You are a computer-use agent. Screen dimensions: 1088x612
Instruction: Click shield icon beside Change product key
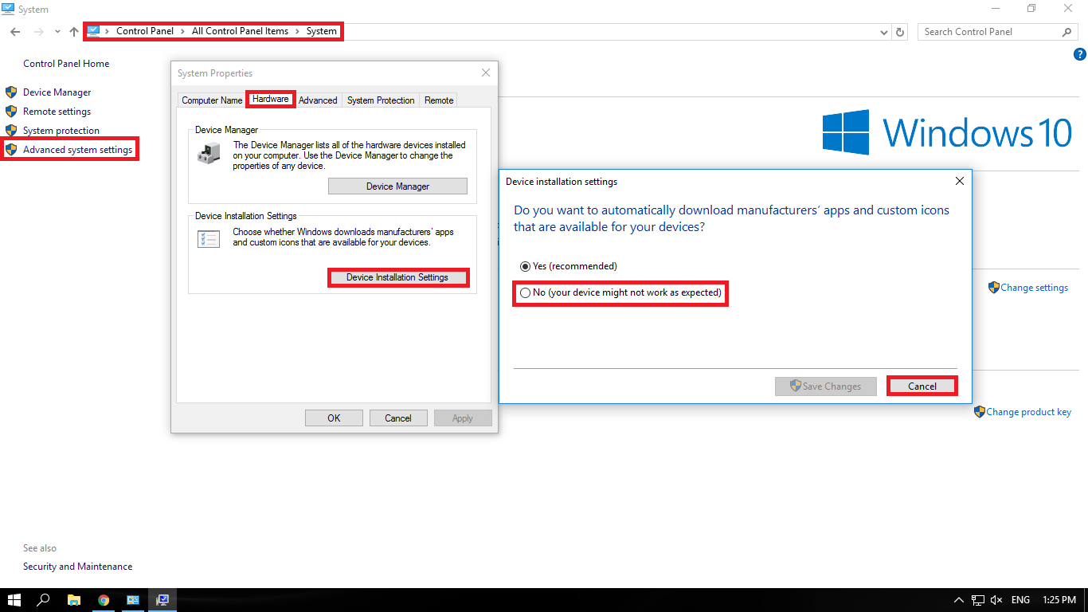979,412
